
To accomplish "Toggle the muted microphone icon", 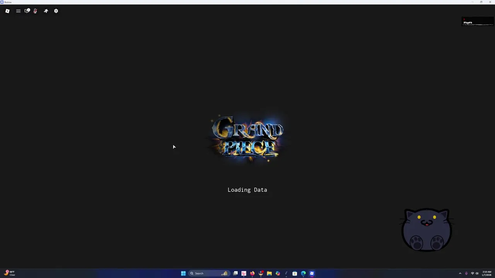I will tap(35, 11).
